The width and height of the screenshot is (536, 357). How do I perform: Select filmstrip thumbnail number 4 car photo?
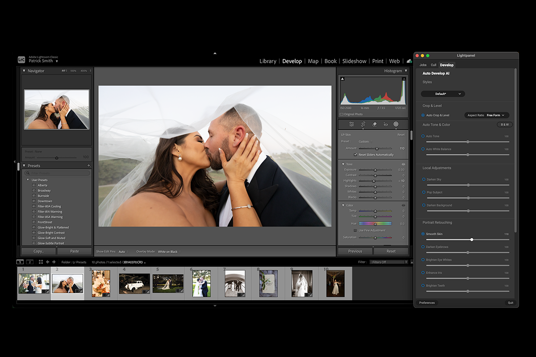click(134, 283)
